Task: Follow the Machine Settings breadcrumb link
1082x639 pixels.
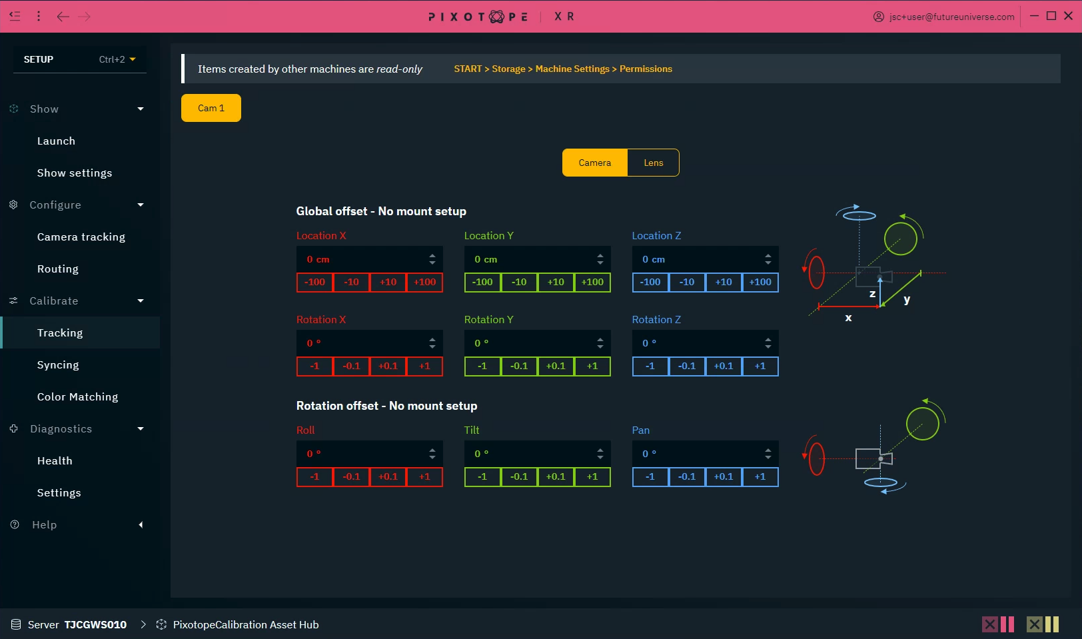Action: click(572, 69)
